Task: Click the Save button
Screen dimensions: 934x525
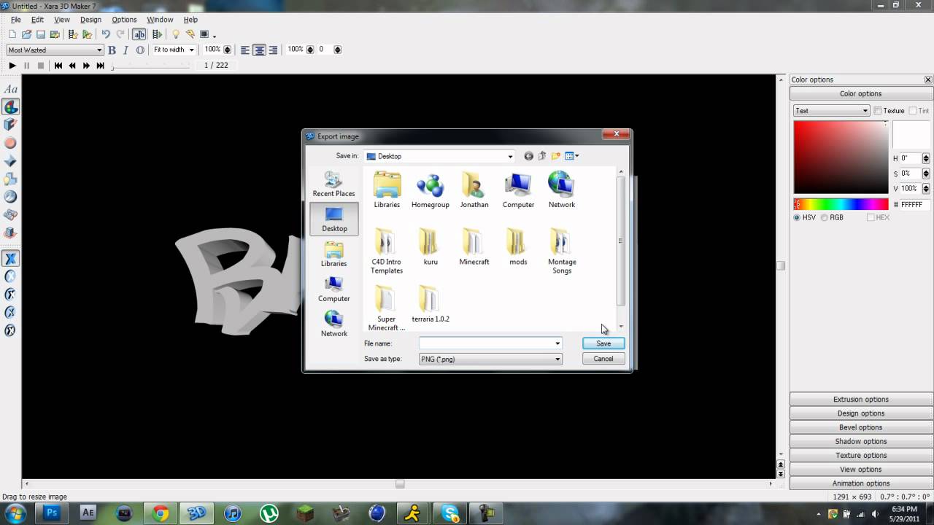Action: tap(603, 343)
